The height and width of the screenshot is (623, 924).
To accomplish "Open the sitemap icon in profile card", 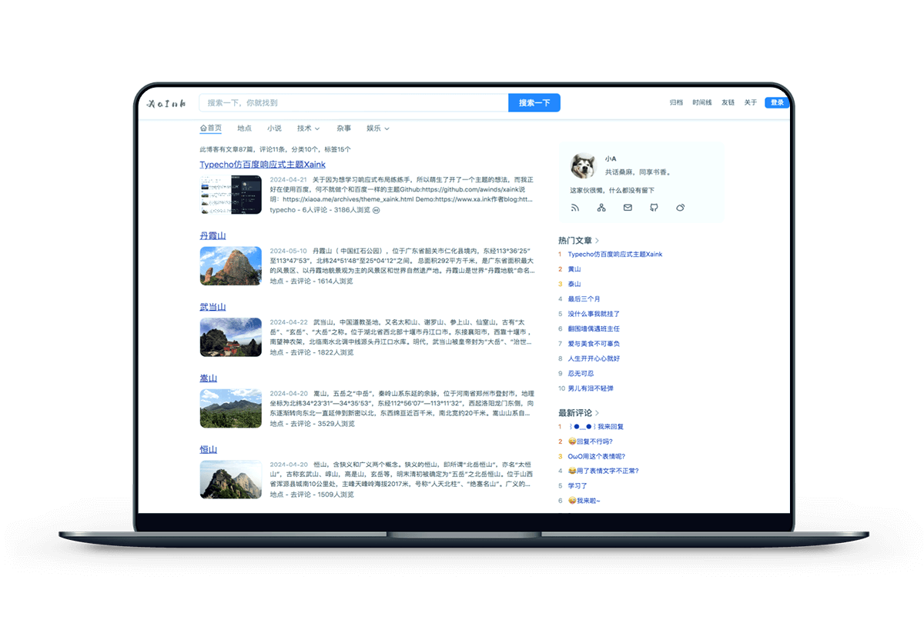I will (x=601, y=208).
